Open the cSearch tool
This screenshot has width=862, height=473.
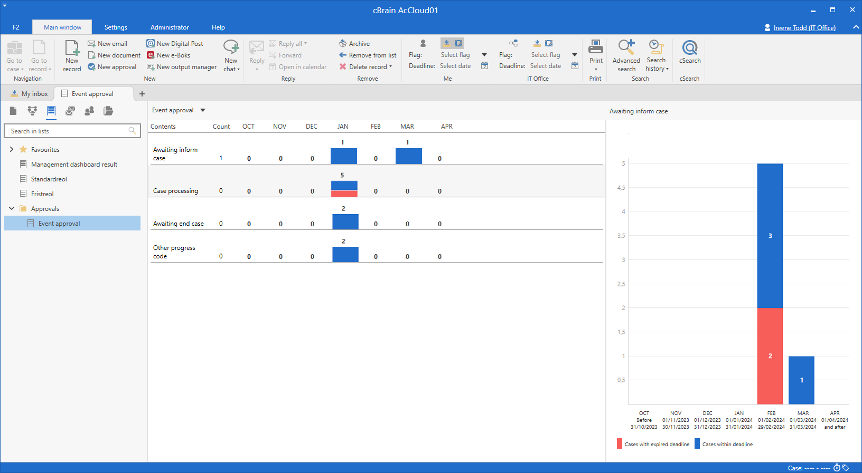pyautogui.click(x=689, y=52)
